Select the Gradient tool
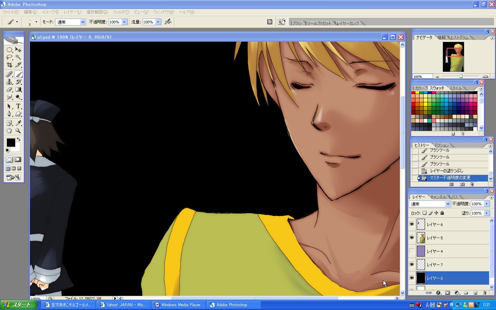496x310 pixels. 18,89
